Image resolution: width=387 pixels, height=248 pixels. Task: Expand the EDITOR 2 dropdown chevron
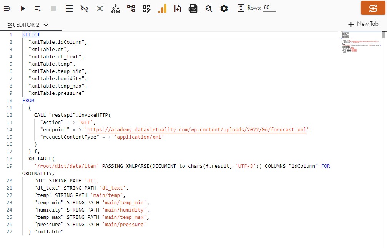coord(46,25)
